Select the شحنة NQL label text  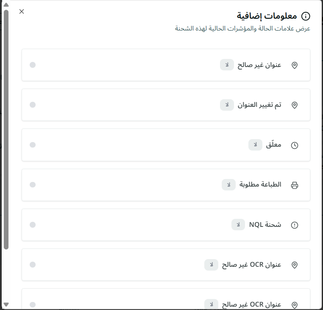click(265, 224)
